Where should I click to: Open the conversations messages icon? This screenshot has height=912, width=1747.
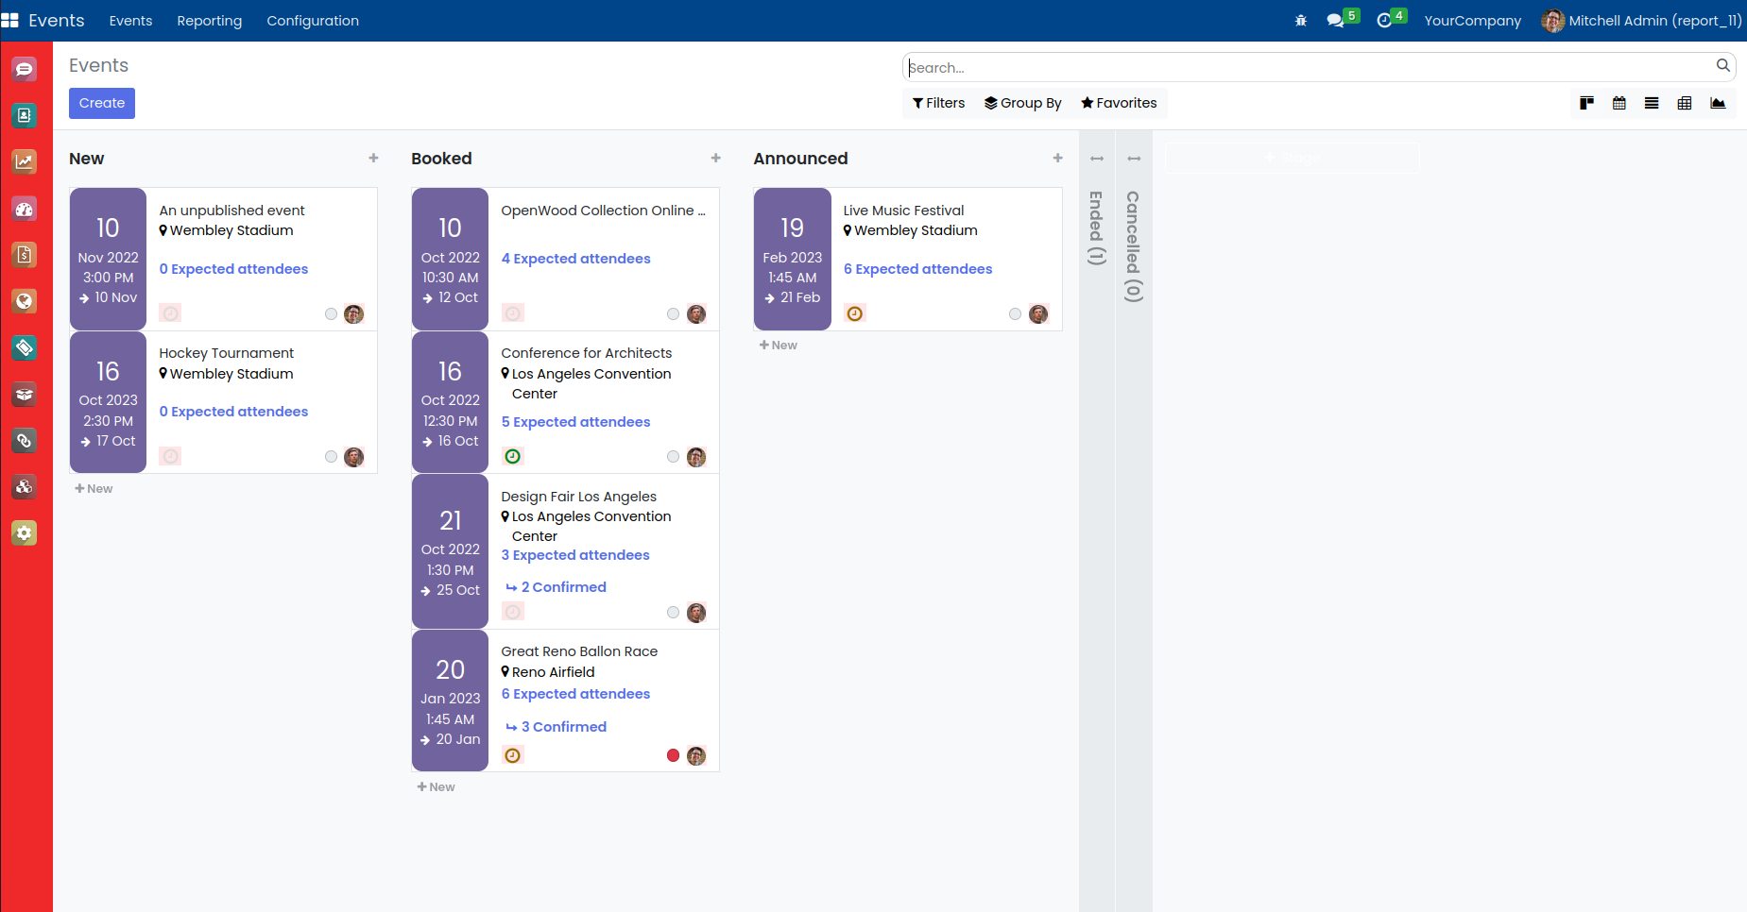pos(1335,21)
